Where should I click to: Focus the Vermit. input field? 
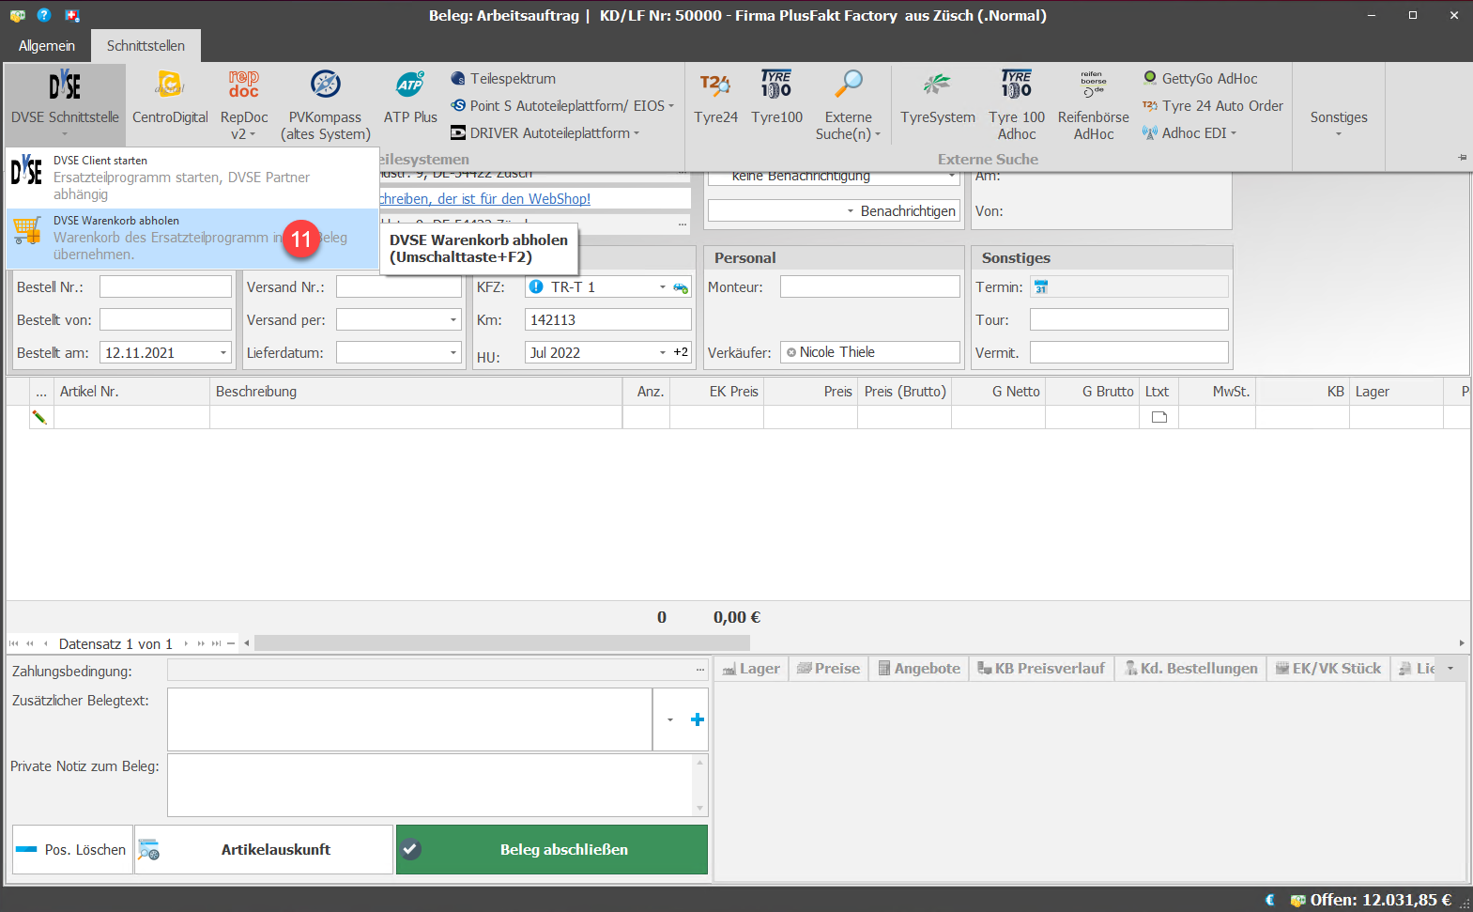1128,352
